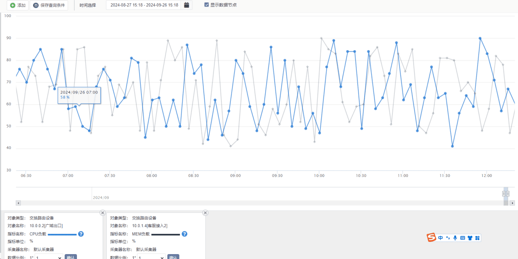
Task: Open the Sogou soft keyboard icon
Action: (x=462, y=238)
